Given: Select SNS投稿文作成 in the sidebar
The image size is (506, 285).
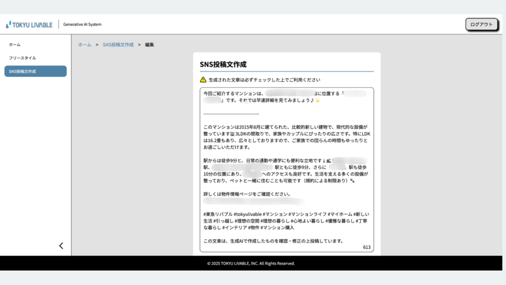Looking at the screenshot, I should [x=35, y=71].
